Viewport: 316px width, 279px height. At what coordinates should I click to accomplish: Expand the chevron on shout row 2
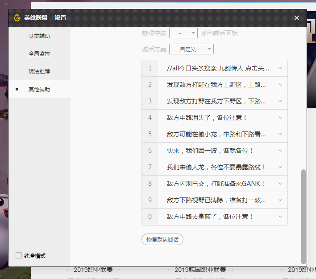pos(280,85)
